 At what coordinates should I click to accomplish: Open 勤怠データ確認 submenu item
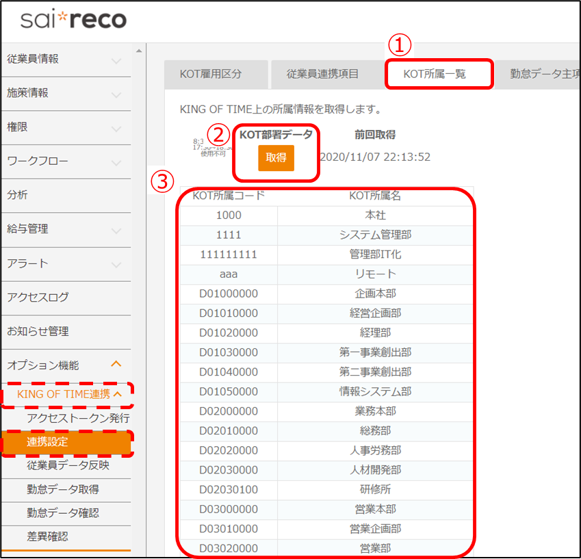[63, 513]
